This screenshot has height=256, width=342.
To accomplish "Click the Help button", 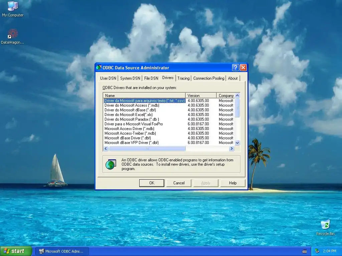I will pyautogui.click(x=233, y=183).
